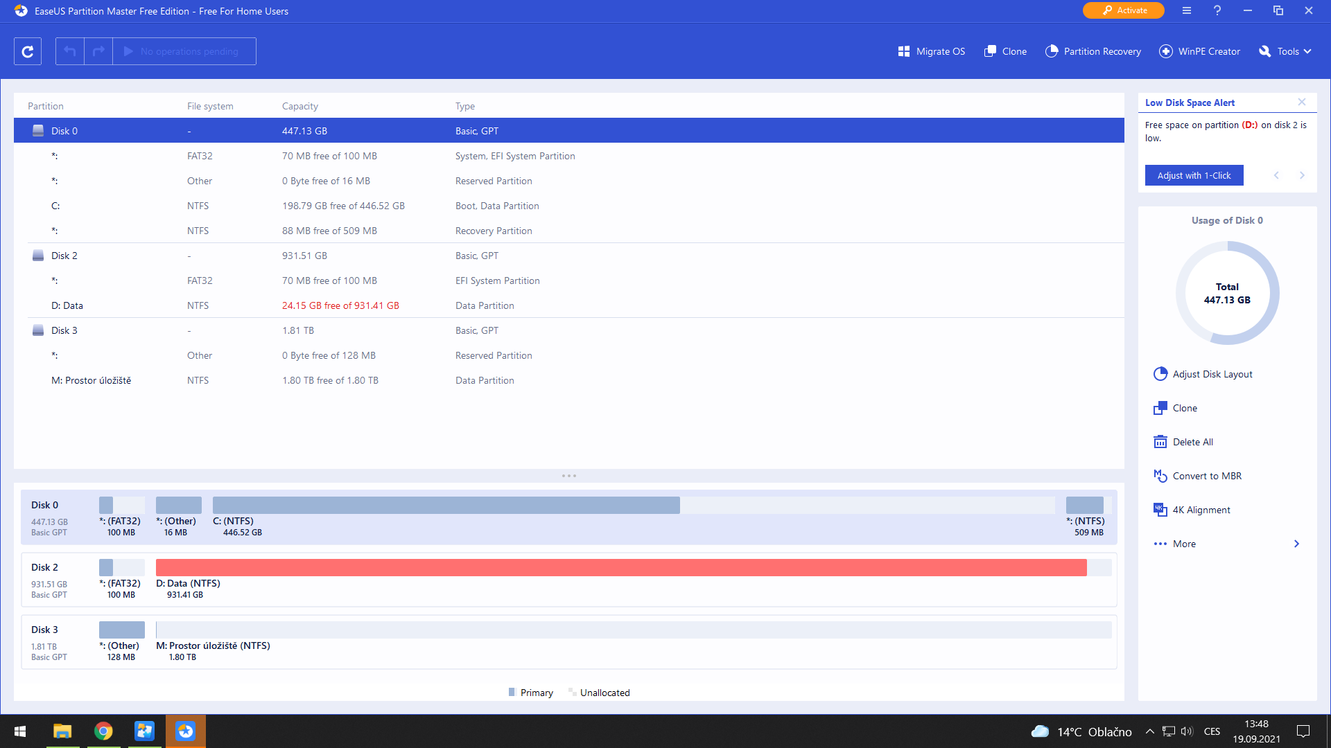Open WinPE Creator

click(x=1199, y=51)
